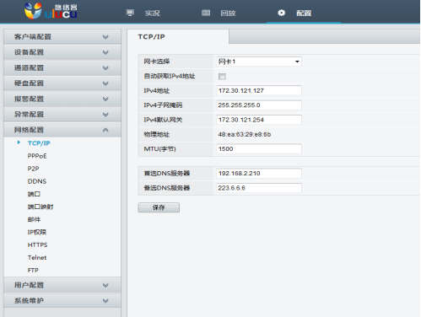Open the P2P settings page
The height and width of the screenshot is (317, 421).
pyautogui.click(x=33, y=169)
